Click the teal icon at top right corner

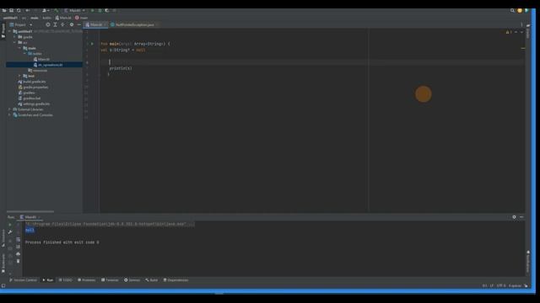point(526,11)
